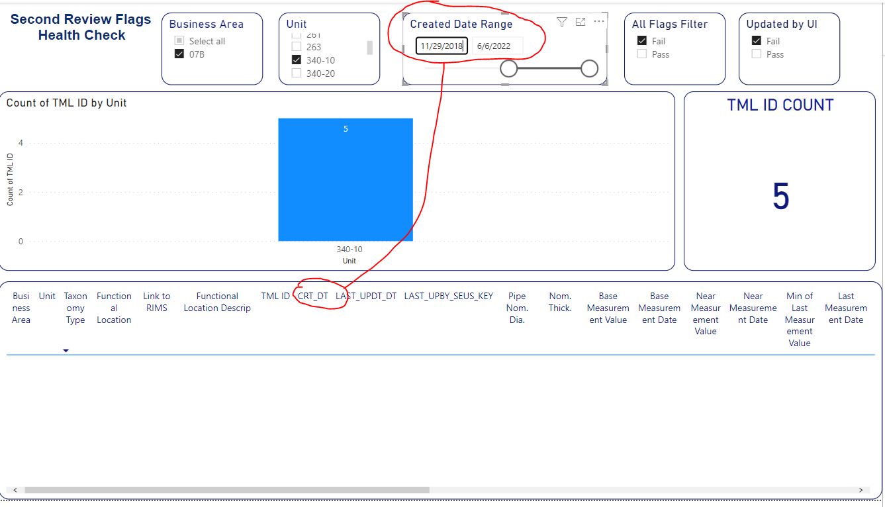Click the 340-10 x-axis label
This screenshot has width=885, height=507.
349,250
